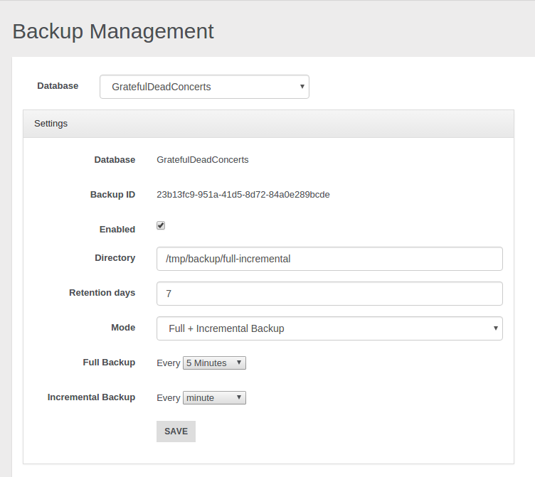The width and height of the screenshot is (535, 477).
Task: Click the Incremental Backup label
Action: point(91,397)
